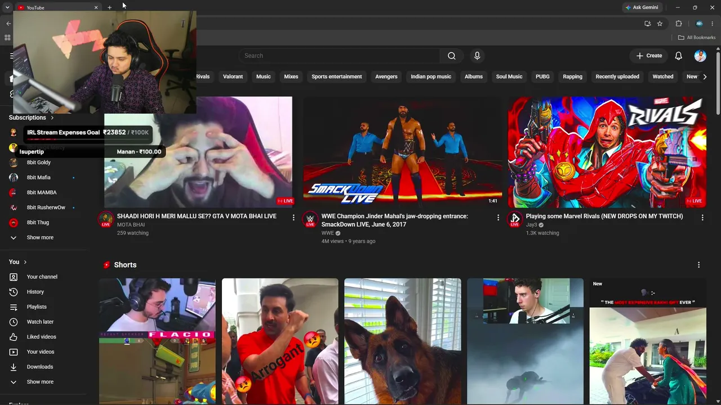
Task: Open options for Marvel Rivals video
Action: (x=702, y=218)
